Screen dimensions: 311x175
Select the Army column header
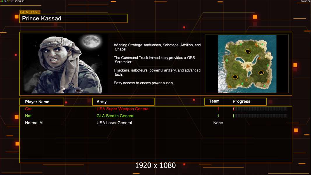click(123, 102)
